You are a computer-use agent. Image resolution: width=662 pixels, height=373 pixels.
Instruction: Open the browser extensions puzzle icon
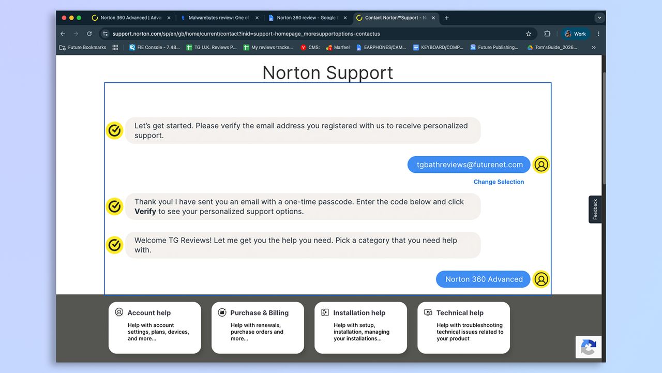[547, 34]
